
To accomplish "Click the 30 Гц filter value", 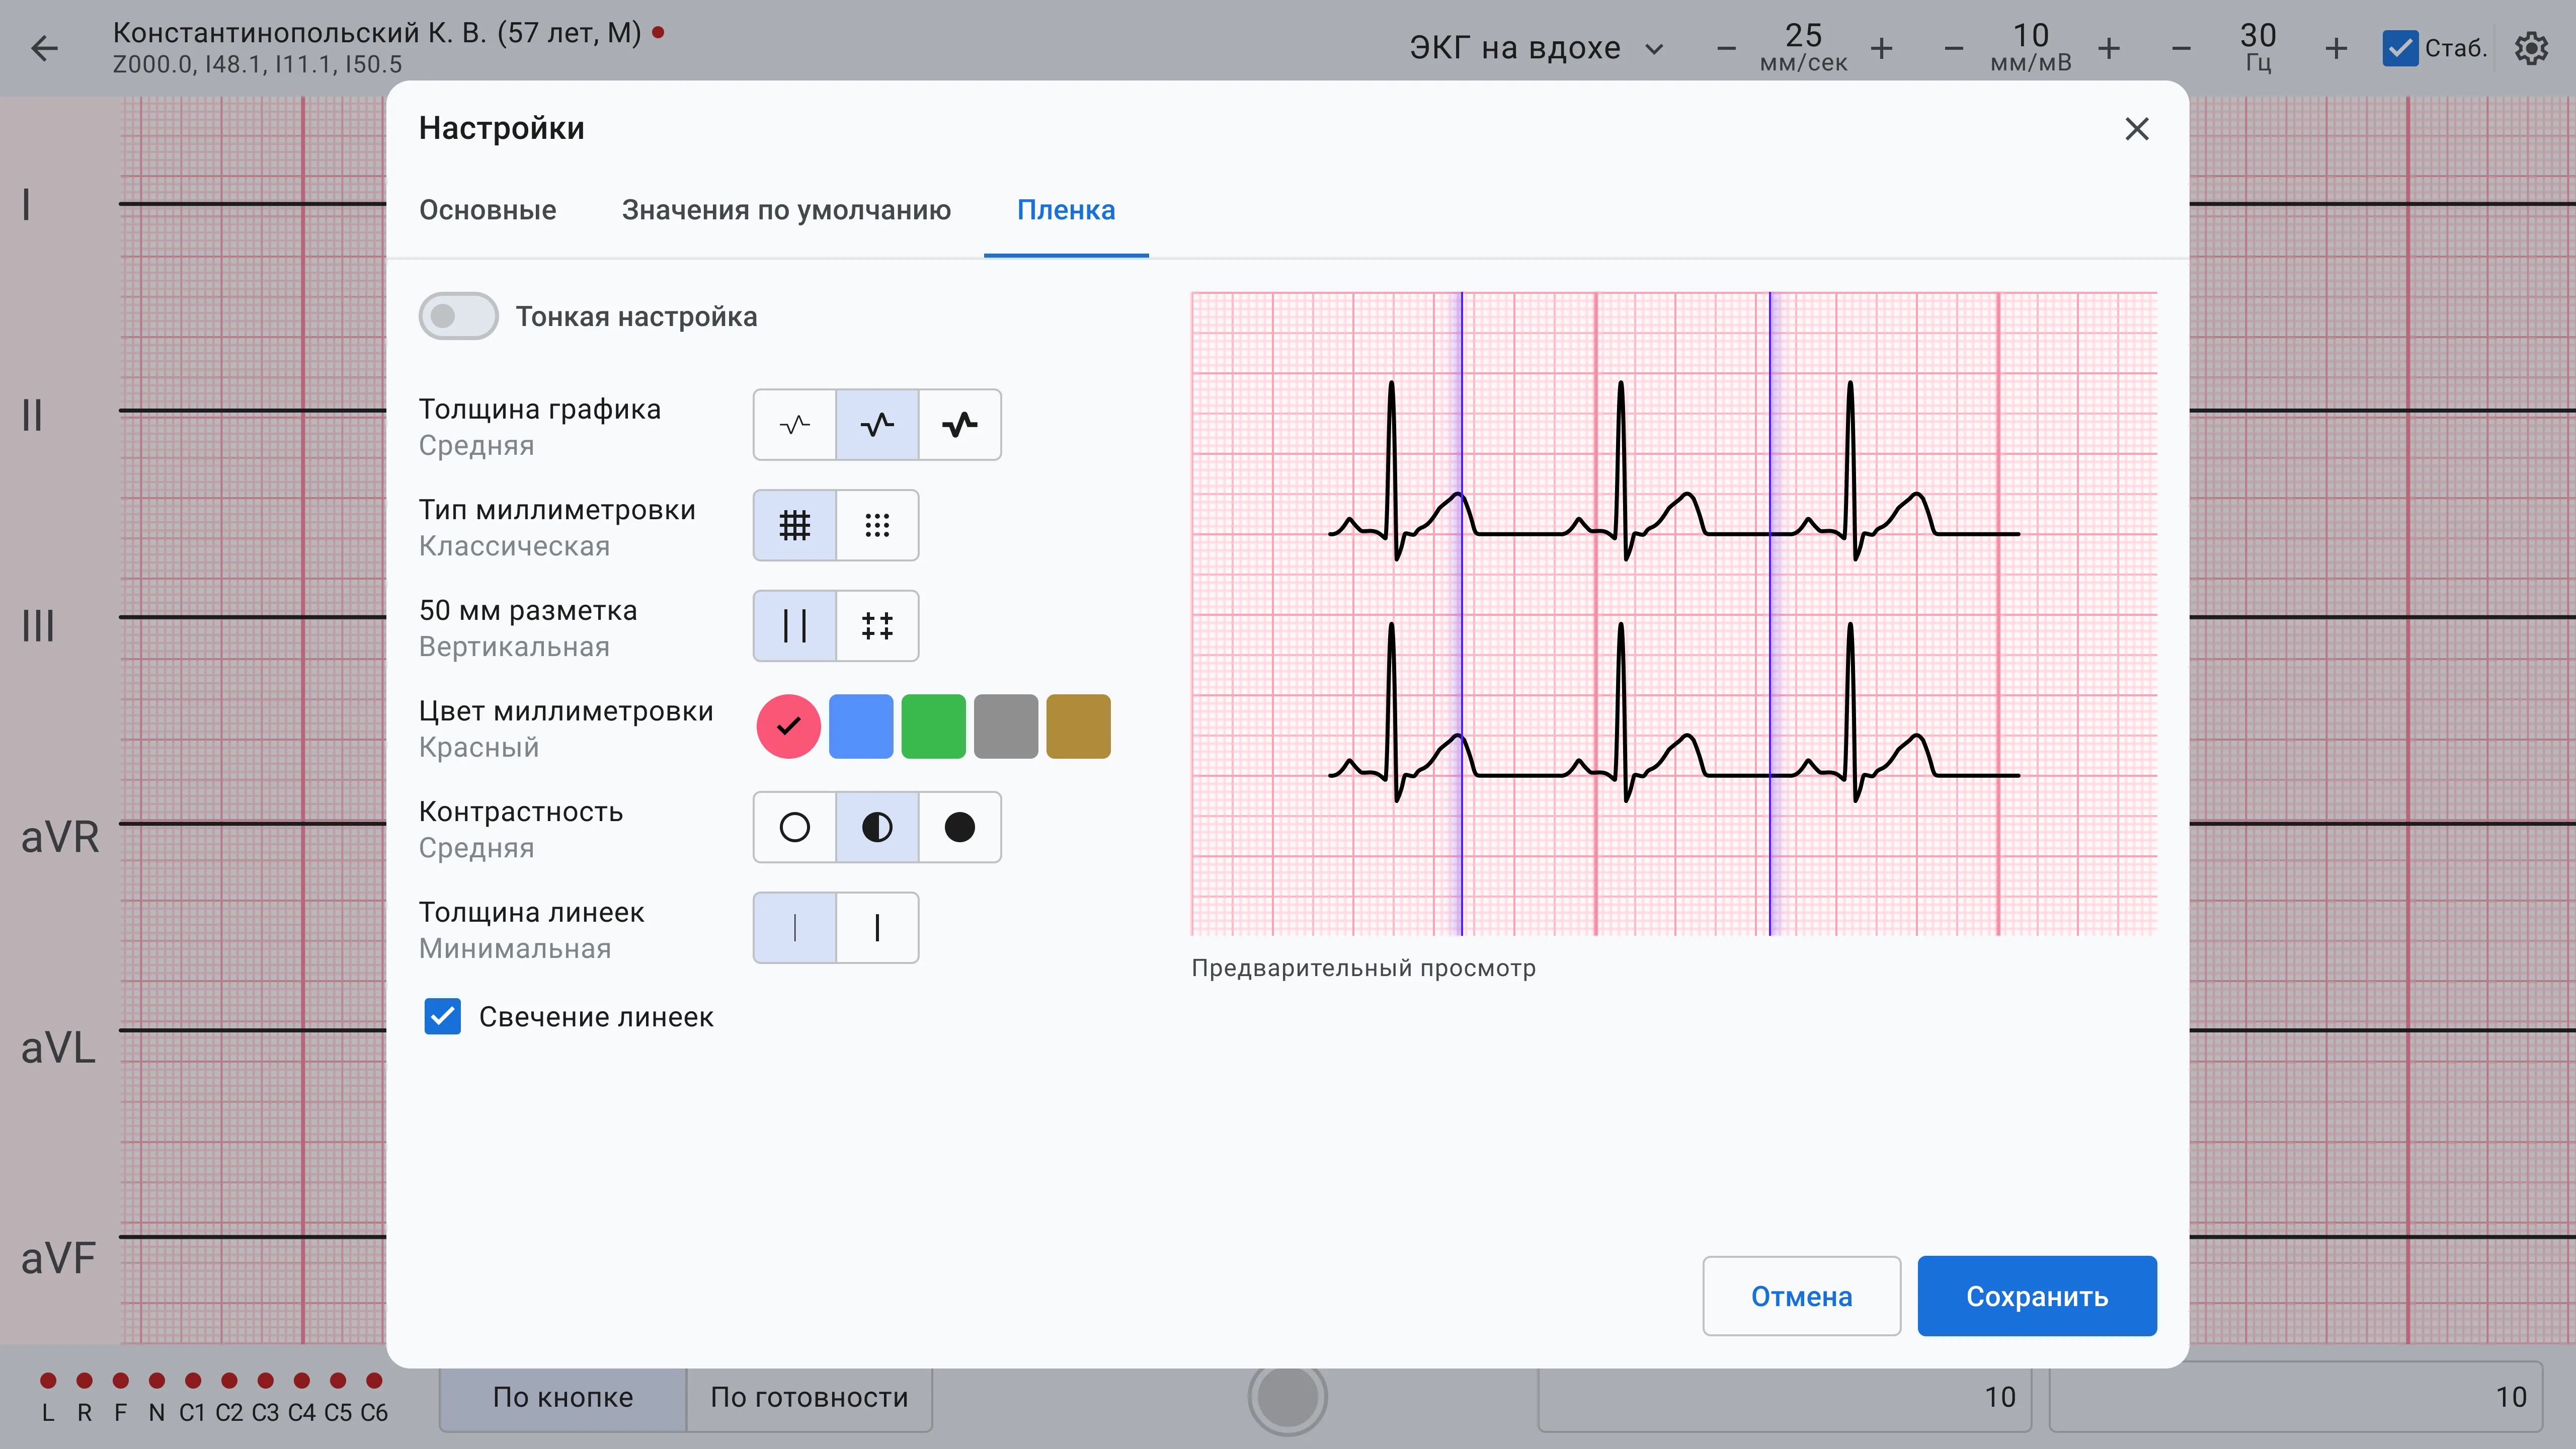I will (x=2258, y=48).
